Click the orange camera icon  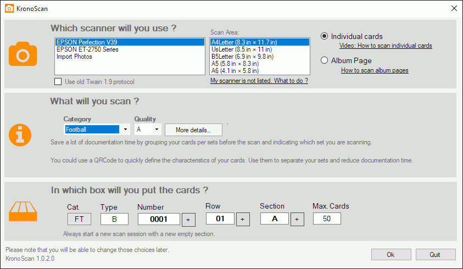[23, 54]
